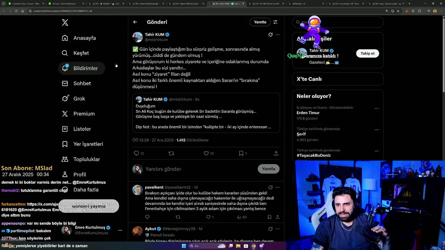This screenshot has width=445, height=250.
Task: Click Grok icon on Aykut's reply
Action: click(x=270, y=229)
